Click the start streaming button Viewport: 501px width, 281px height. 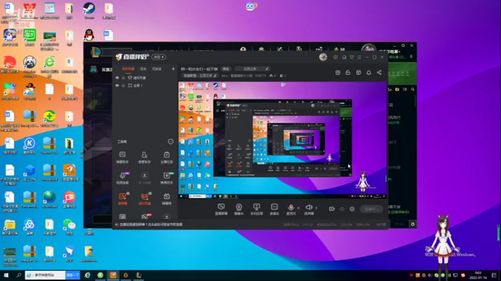coord(371,209)
